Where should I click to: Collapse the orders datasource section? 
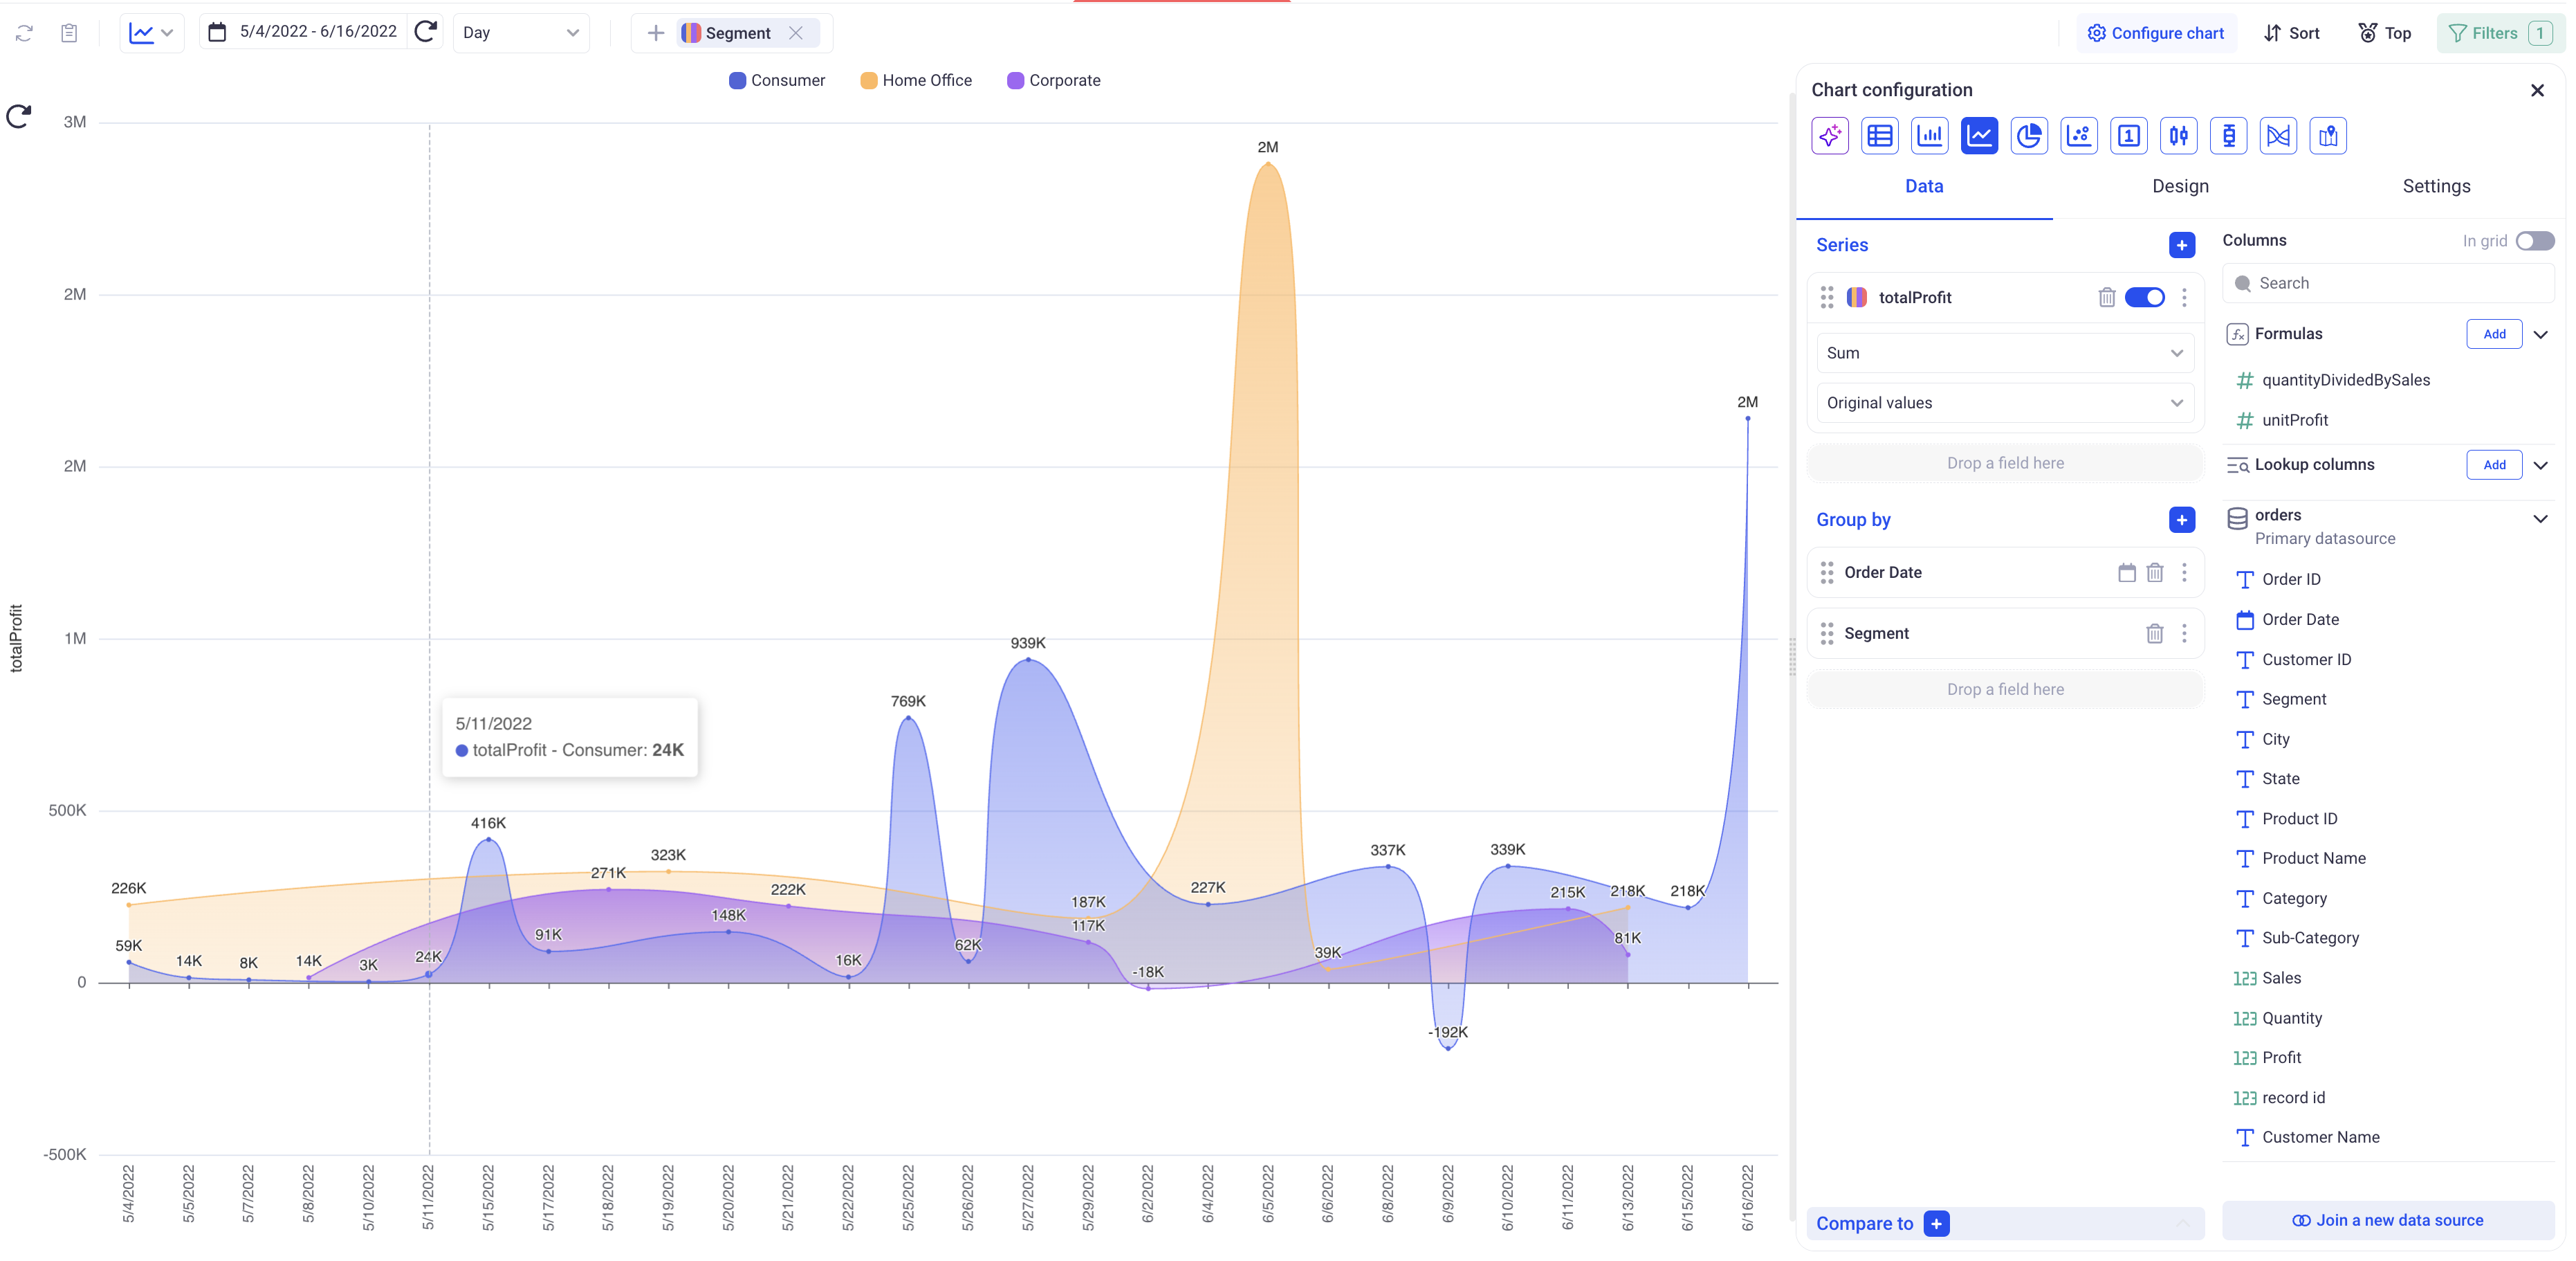pos(2540,518)
